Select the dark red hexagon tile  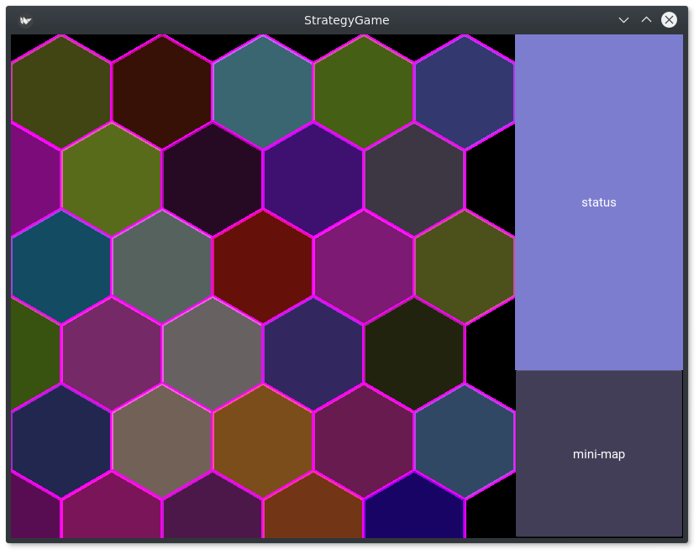(263, 267)
